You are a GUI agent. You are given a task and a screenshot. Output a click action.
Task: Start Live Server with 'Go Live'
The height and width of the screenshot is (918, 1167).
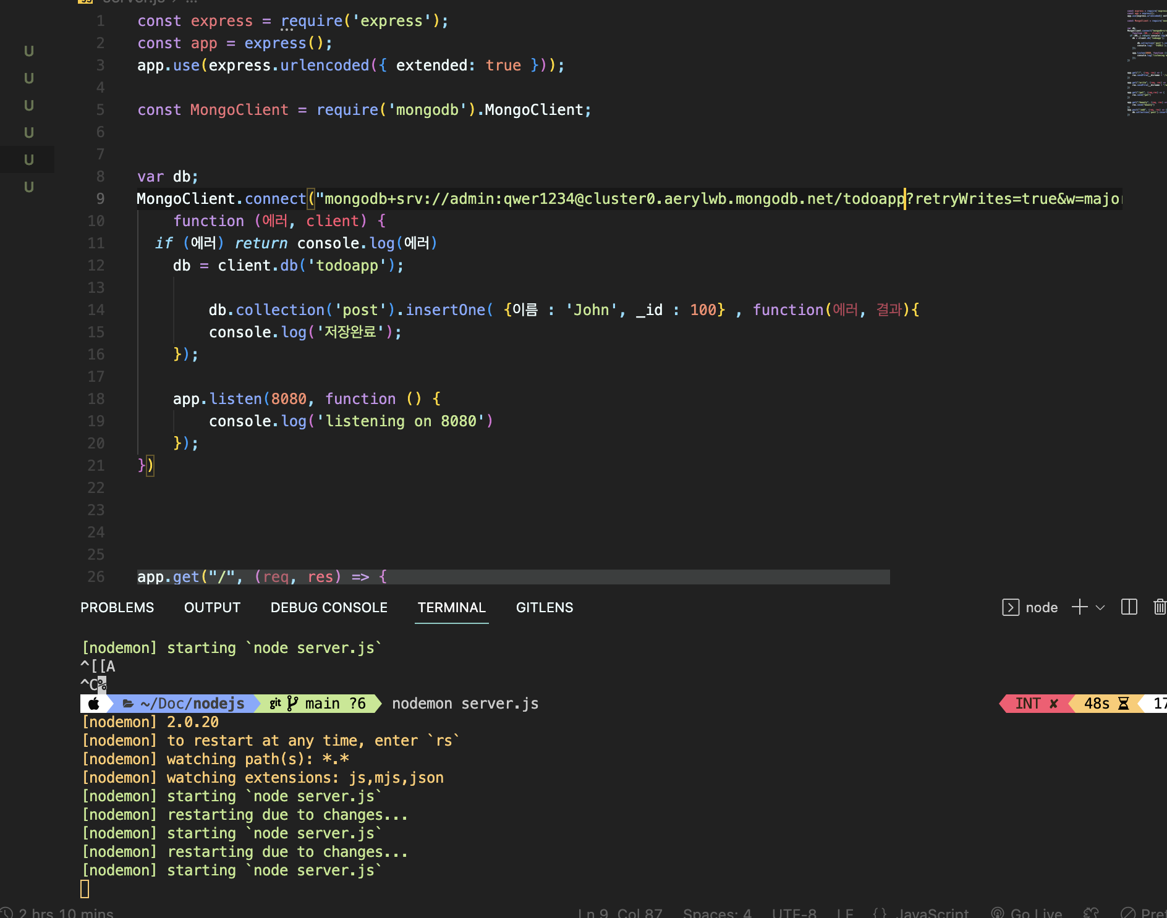pyautogui.click(x=1036, y=912)
